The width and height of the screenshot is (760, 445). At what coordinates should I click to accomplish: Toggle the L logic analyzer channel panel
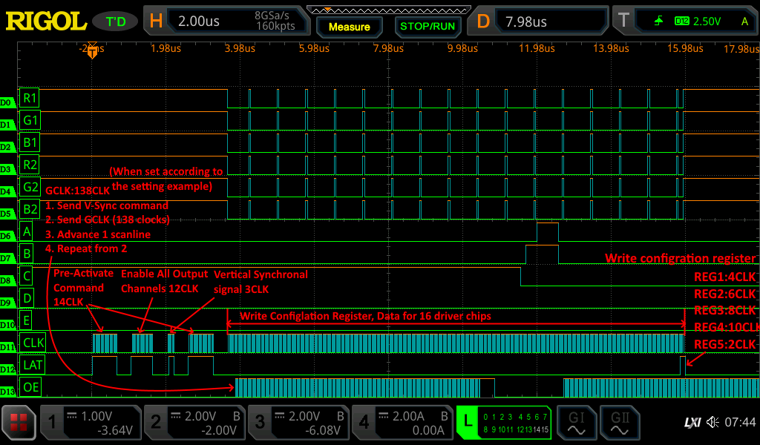coord(504,423)
